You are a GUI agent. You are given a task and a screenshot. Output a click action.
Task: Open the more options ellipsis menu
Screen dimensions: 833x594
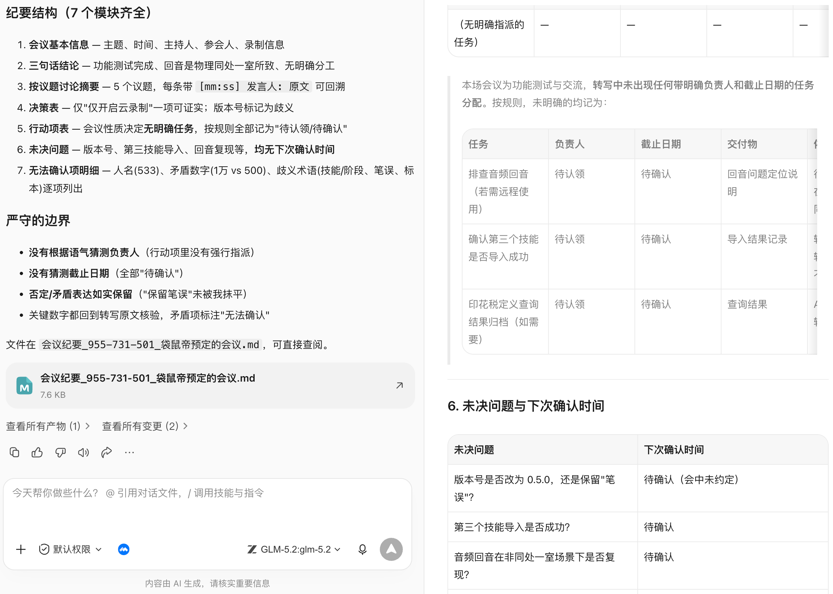point(129,453)
